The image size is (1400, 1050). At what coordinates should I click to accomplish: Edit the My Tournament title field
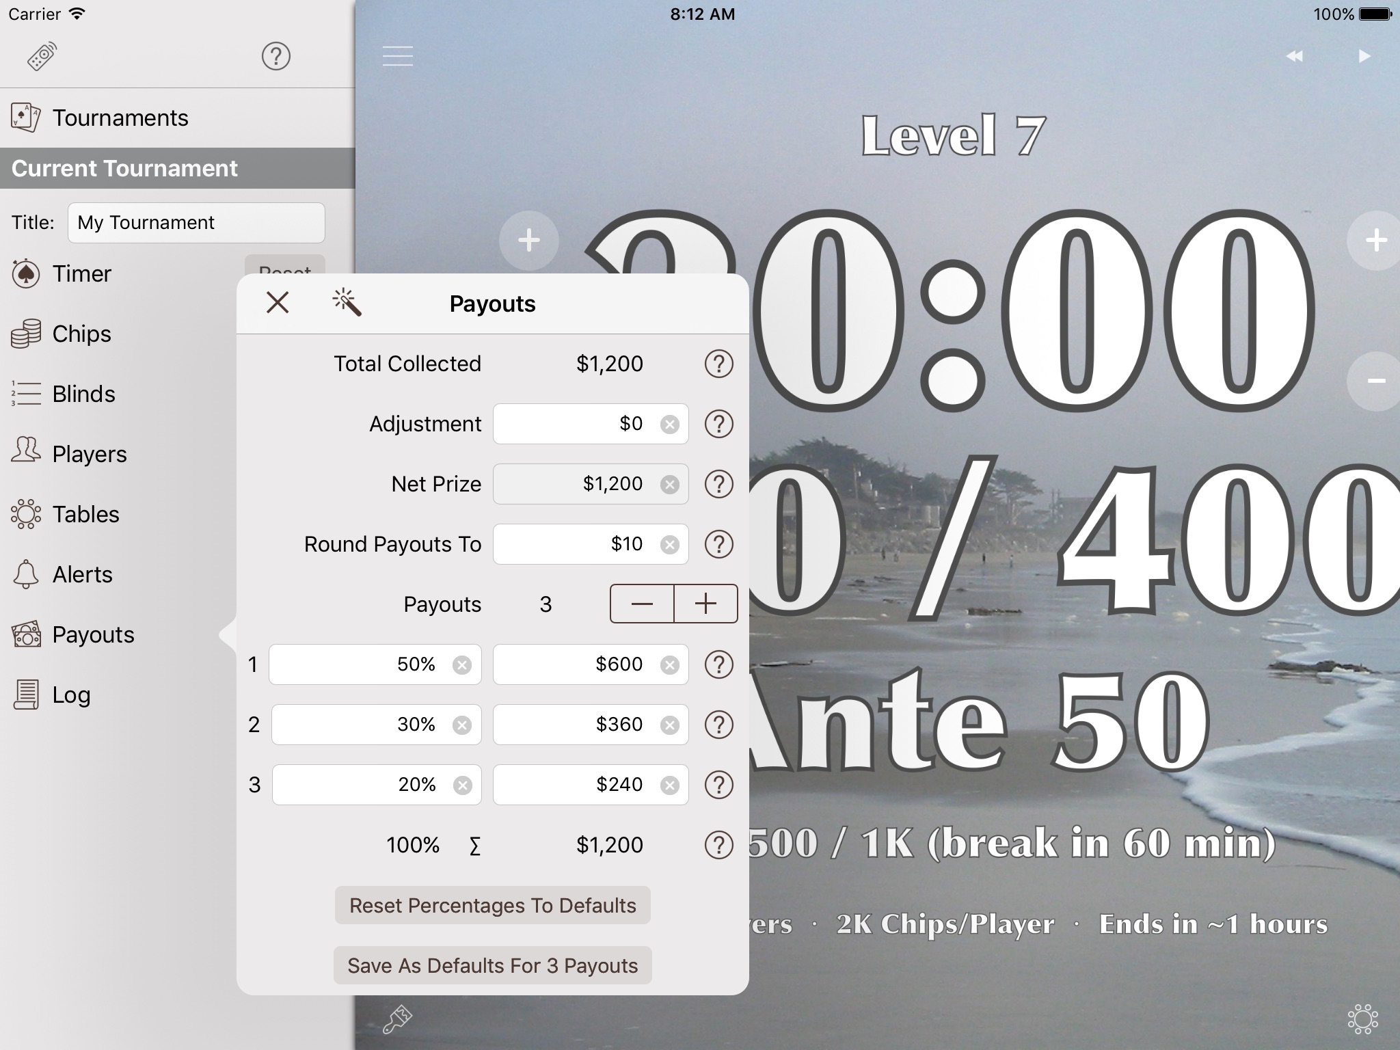point(196,223)
